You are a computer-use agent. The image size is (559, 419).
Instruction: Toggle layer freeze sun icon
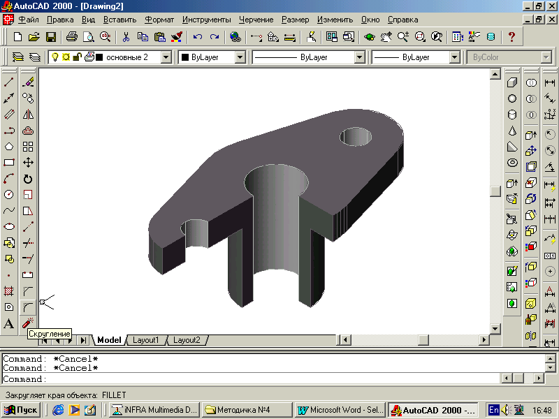coord(66,57)
